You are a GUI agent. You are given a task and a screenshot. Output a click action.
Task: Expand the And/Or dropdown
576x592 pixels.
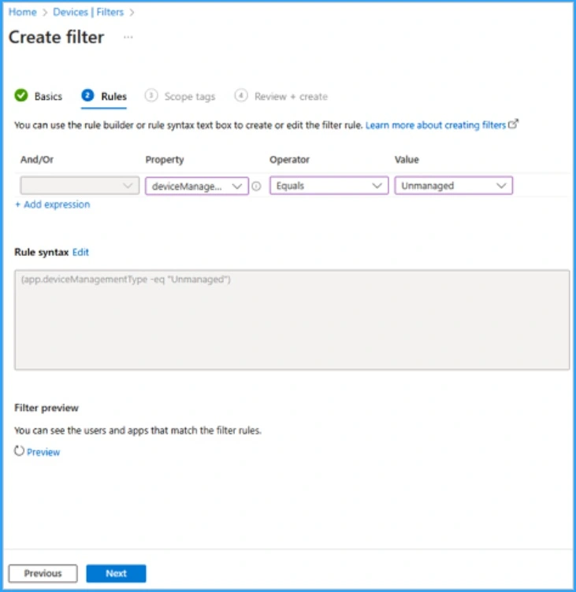tap(80, 186)
